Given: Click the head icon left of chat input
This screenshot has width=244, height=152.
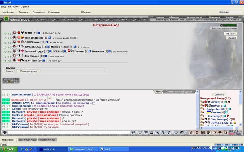Looking at the screenshot, I should point(5,133).
